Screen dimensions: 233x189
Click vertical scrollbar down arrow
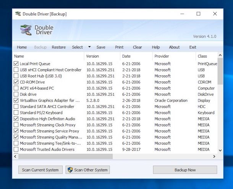pyautogui.click(x=220, y=150)
